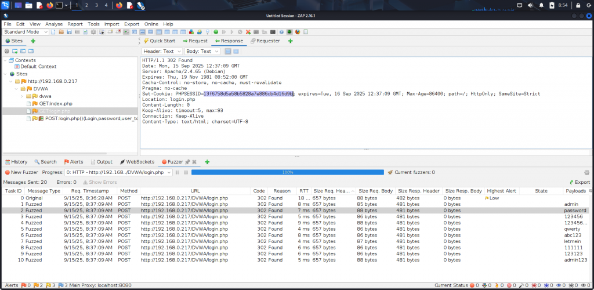Image resolution: width=594 pixels, height=290 pixels.
Task: Add a new tab next to Requester
Action: pos(291,41)
